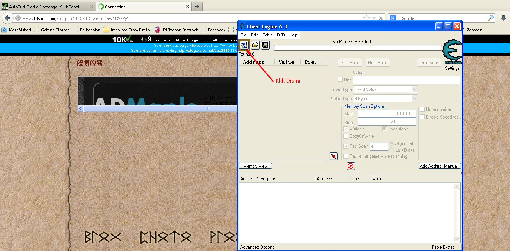Click Fast Scan alignment value field

coord(379,147)
